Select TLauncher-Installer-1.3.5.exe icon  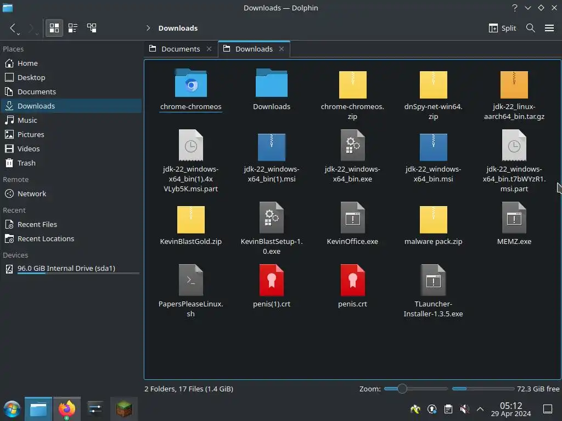[x=434, y=280]
